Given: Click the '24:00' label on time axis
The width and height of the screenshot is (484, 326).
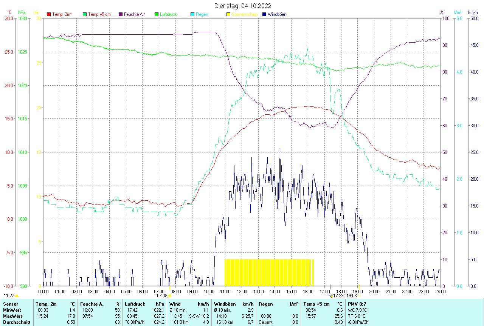Looking at the screenshot, I should click(x=440, y=291).
